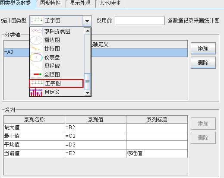Click the dropdown list scroll-up arrow
Image resolution: width=224 pixels, height=178 pixels.
pos(87,31)
